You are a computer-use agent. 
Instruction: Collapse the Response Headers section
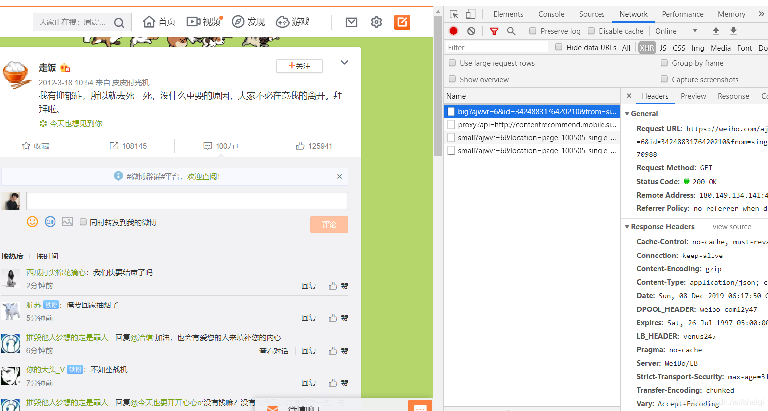[x=627, y=227]
